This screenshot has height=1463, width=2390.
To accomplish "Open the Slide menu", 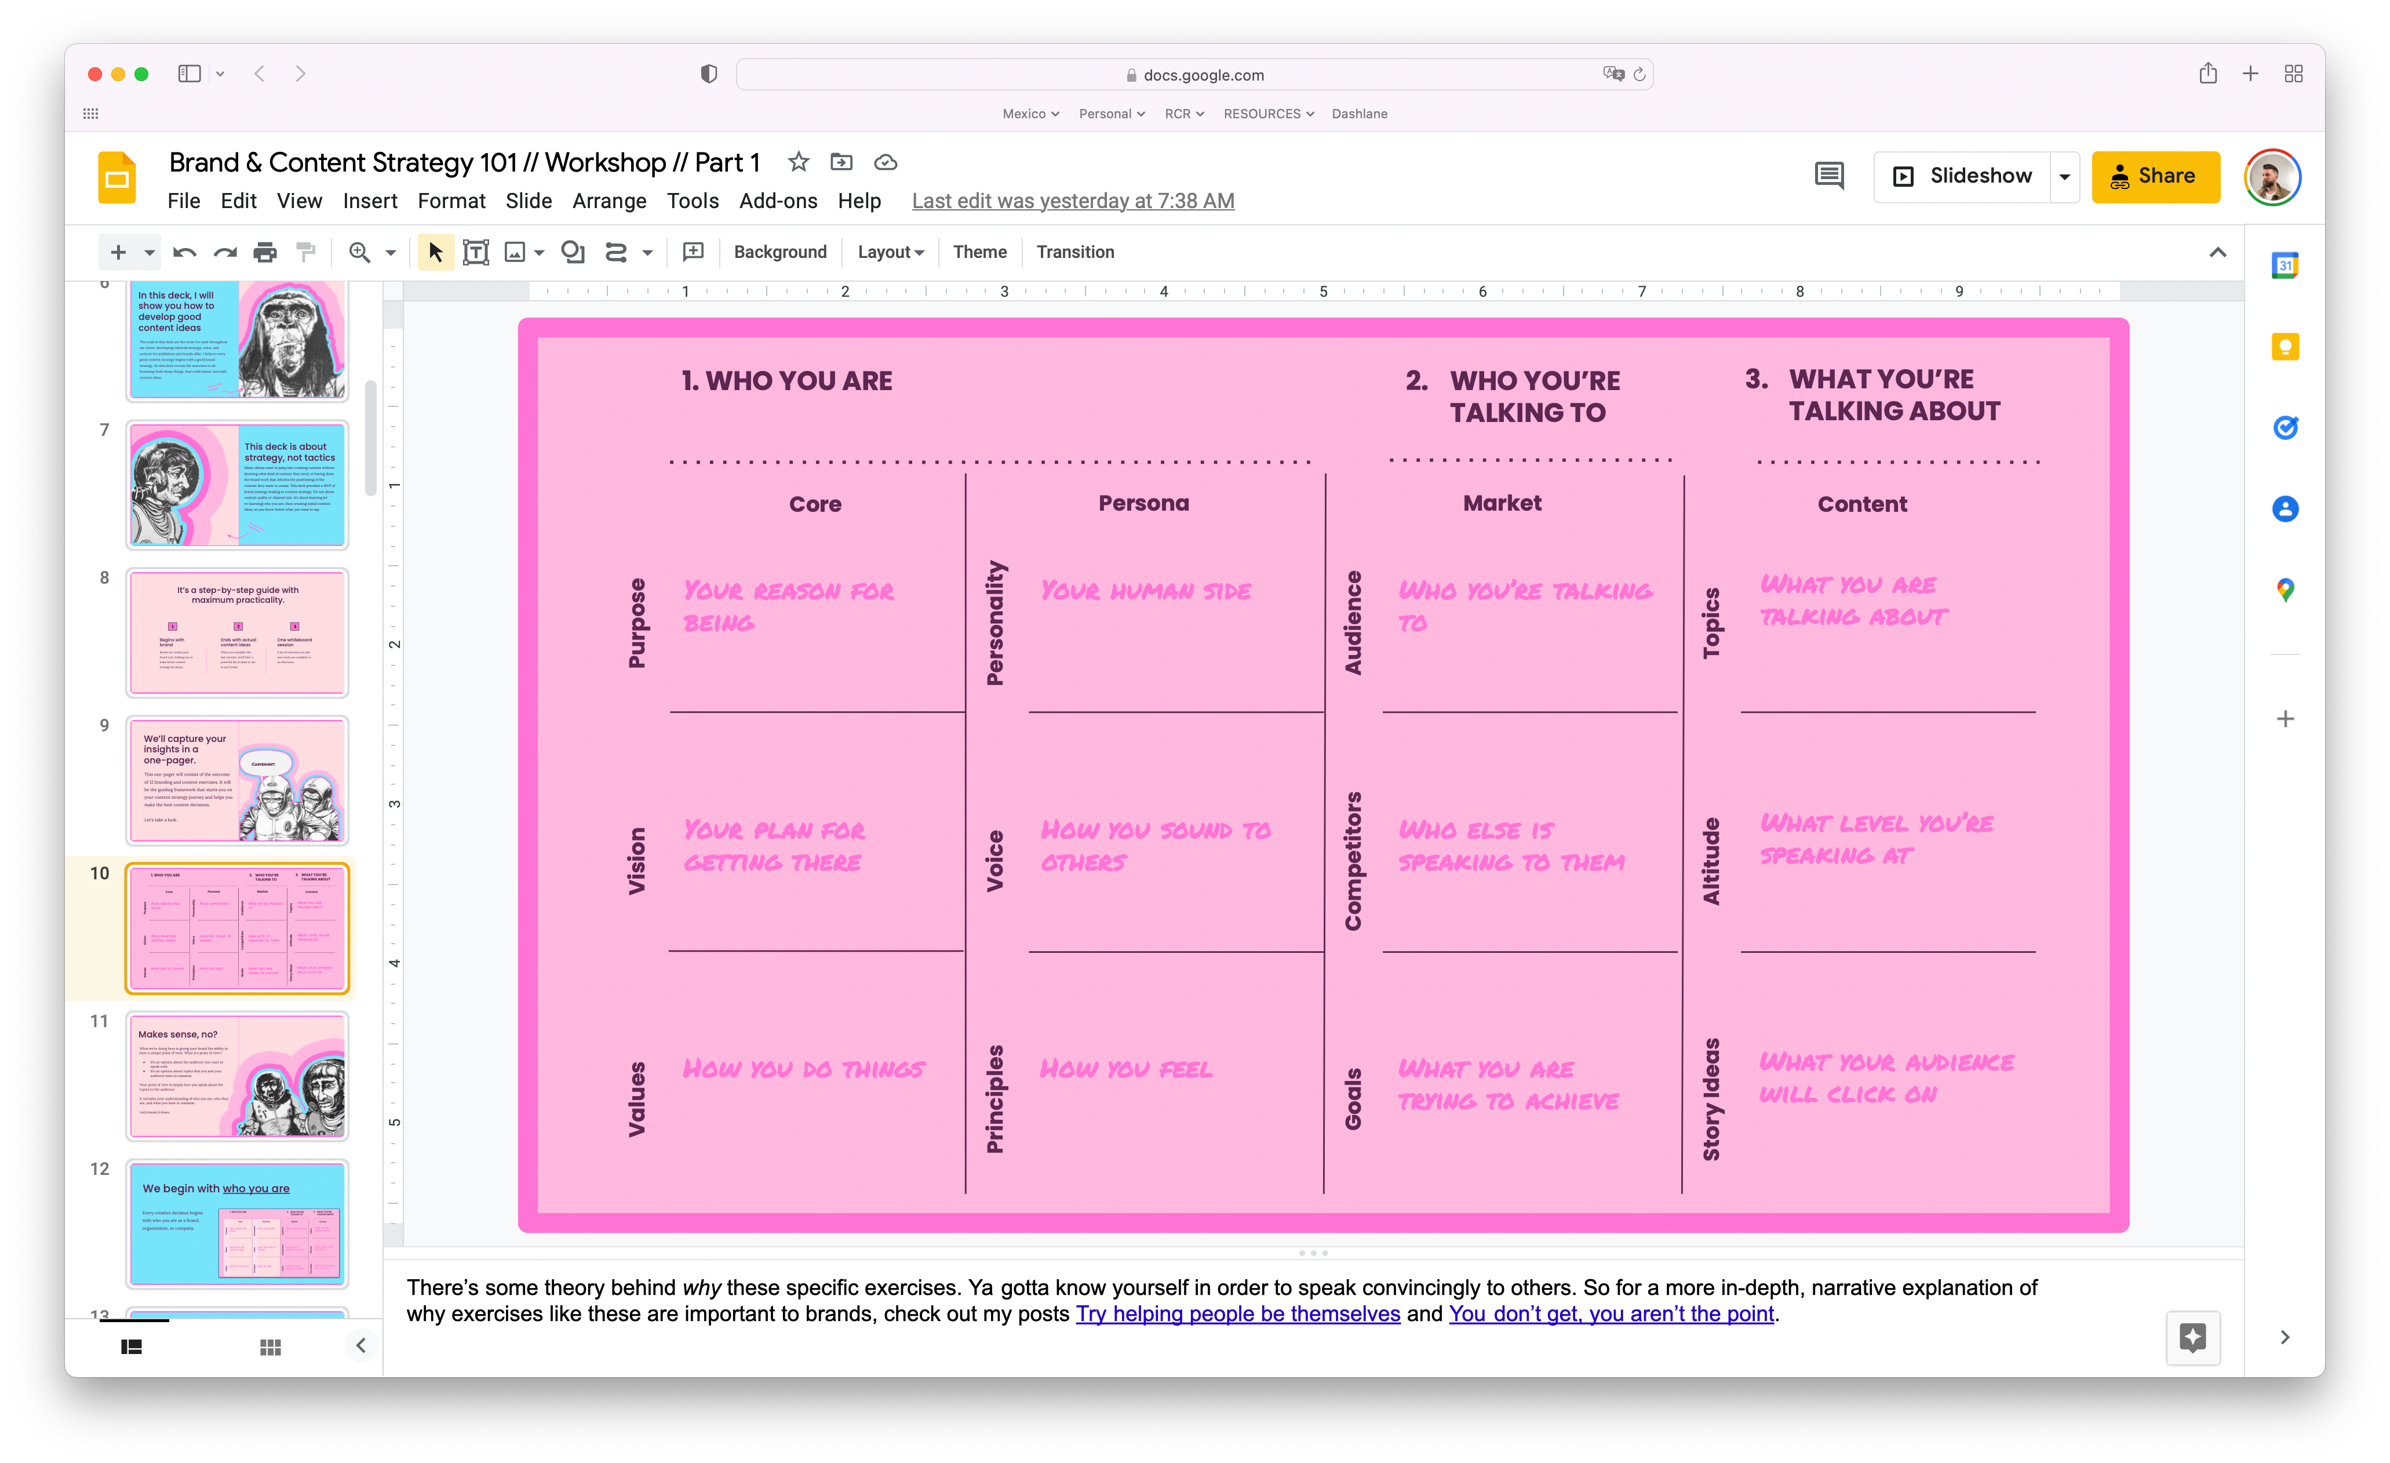I will (529, 201).
